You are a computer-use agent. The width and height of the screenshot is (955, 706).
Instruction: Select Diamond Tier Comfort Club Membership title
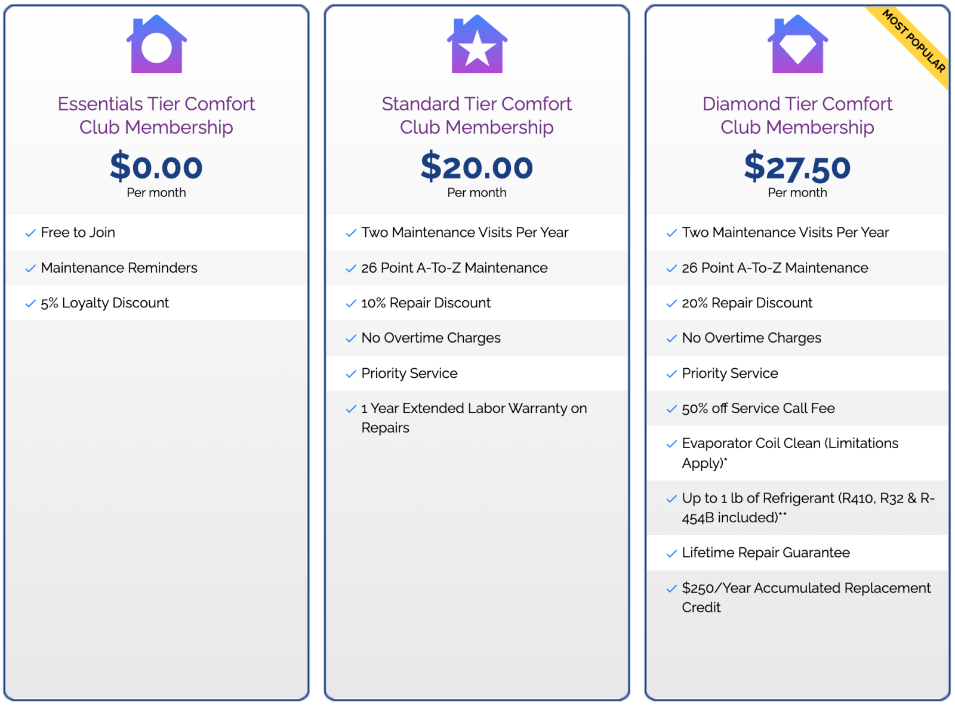coord(797,115)
